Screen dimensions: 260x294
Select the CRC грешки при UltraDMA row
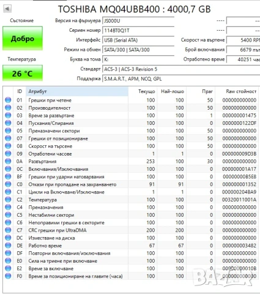(131, 230)
